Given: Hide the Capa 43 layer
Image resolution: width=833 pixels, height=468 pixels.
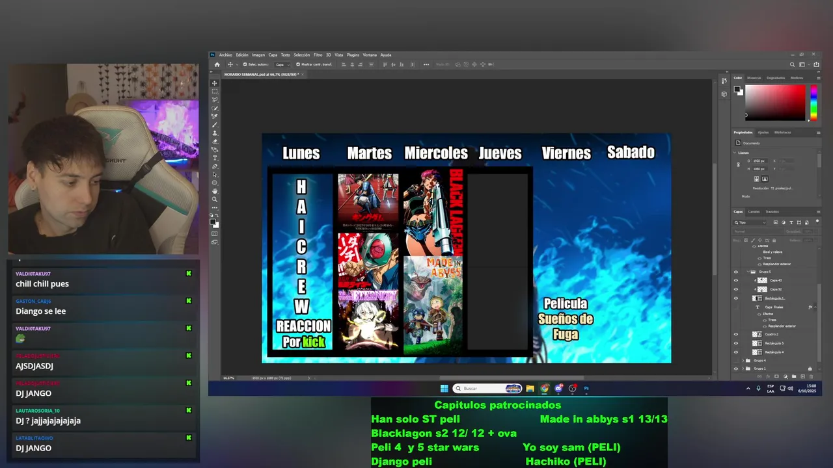Looking at the screenshot, I should tap(736, 280).
